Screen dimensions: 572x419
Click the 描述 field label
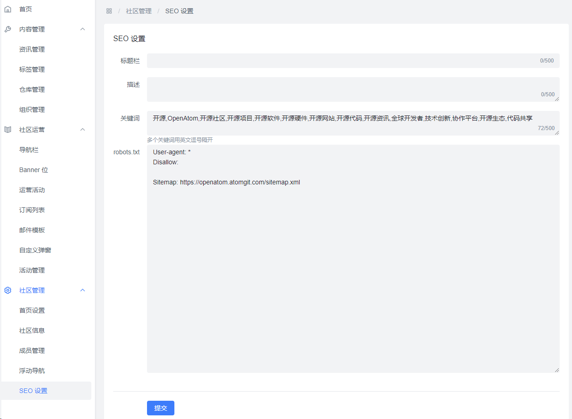click(x=133, y=84)
